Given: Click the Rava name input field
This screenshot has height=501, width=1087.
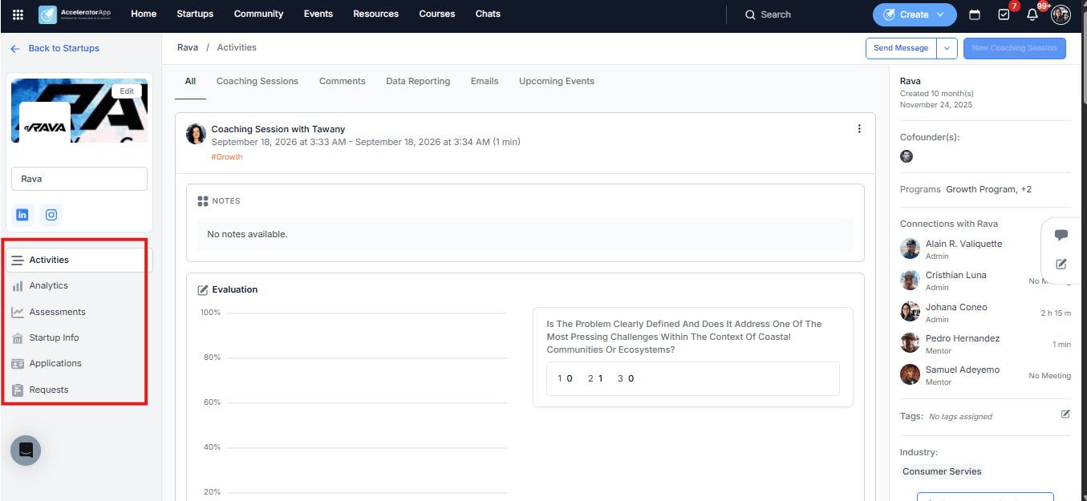Looking at the screenshot, I should pos(79,179).
